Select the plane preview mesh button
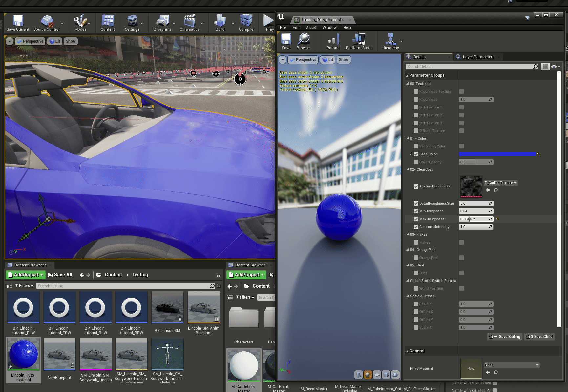The height and width of the screenshot is (392, 568). click(377, 374)
